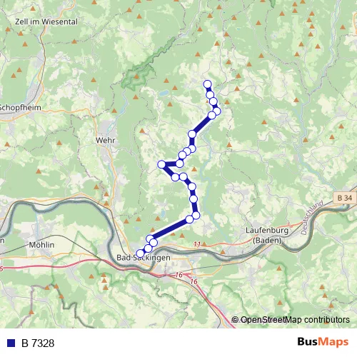Viewport: 357px width, 357px height.
Task: Click the Zell im Wiesental label
Action: pos(46,21)
